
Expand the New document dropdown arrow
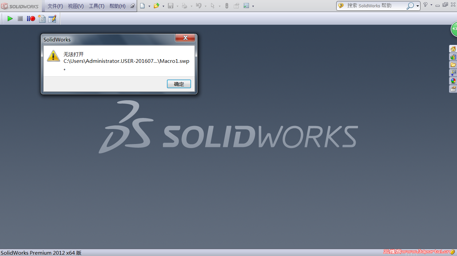click(149, 6)
